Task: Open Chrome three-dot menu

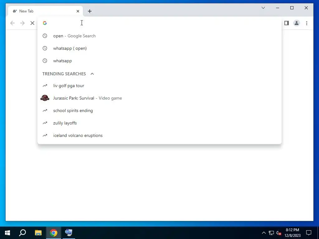Action: (x=307, y=23)
